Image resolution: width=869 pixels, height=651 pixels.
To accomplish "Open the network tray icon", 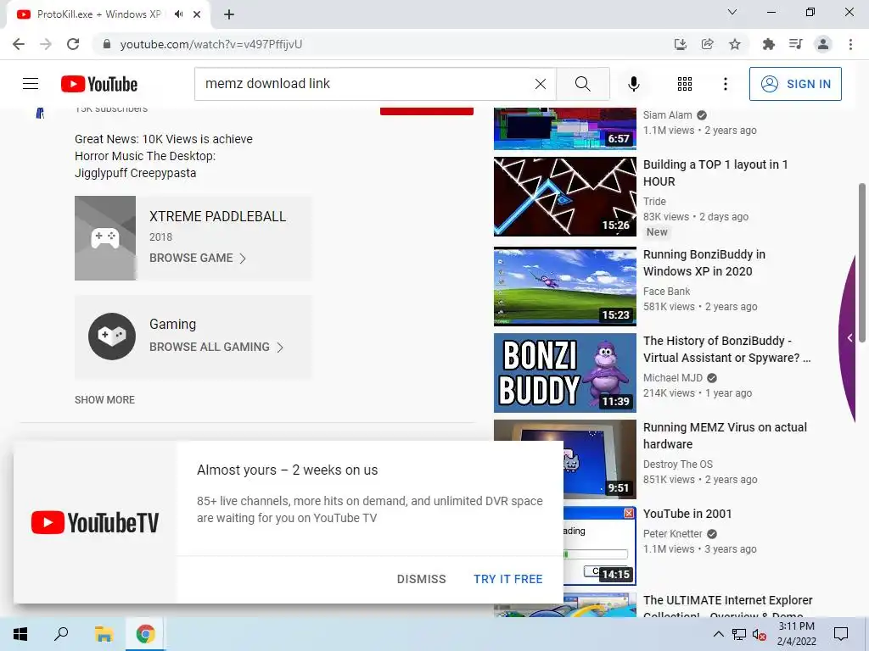I will pyautogui.click(x=739, y=634).
